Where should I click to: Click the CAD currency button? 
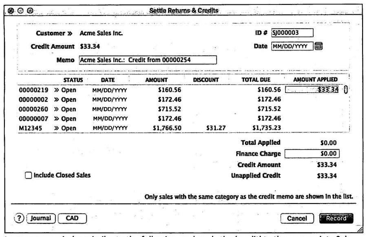point(72,219)
